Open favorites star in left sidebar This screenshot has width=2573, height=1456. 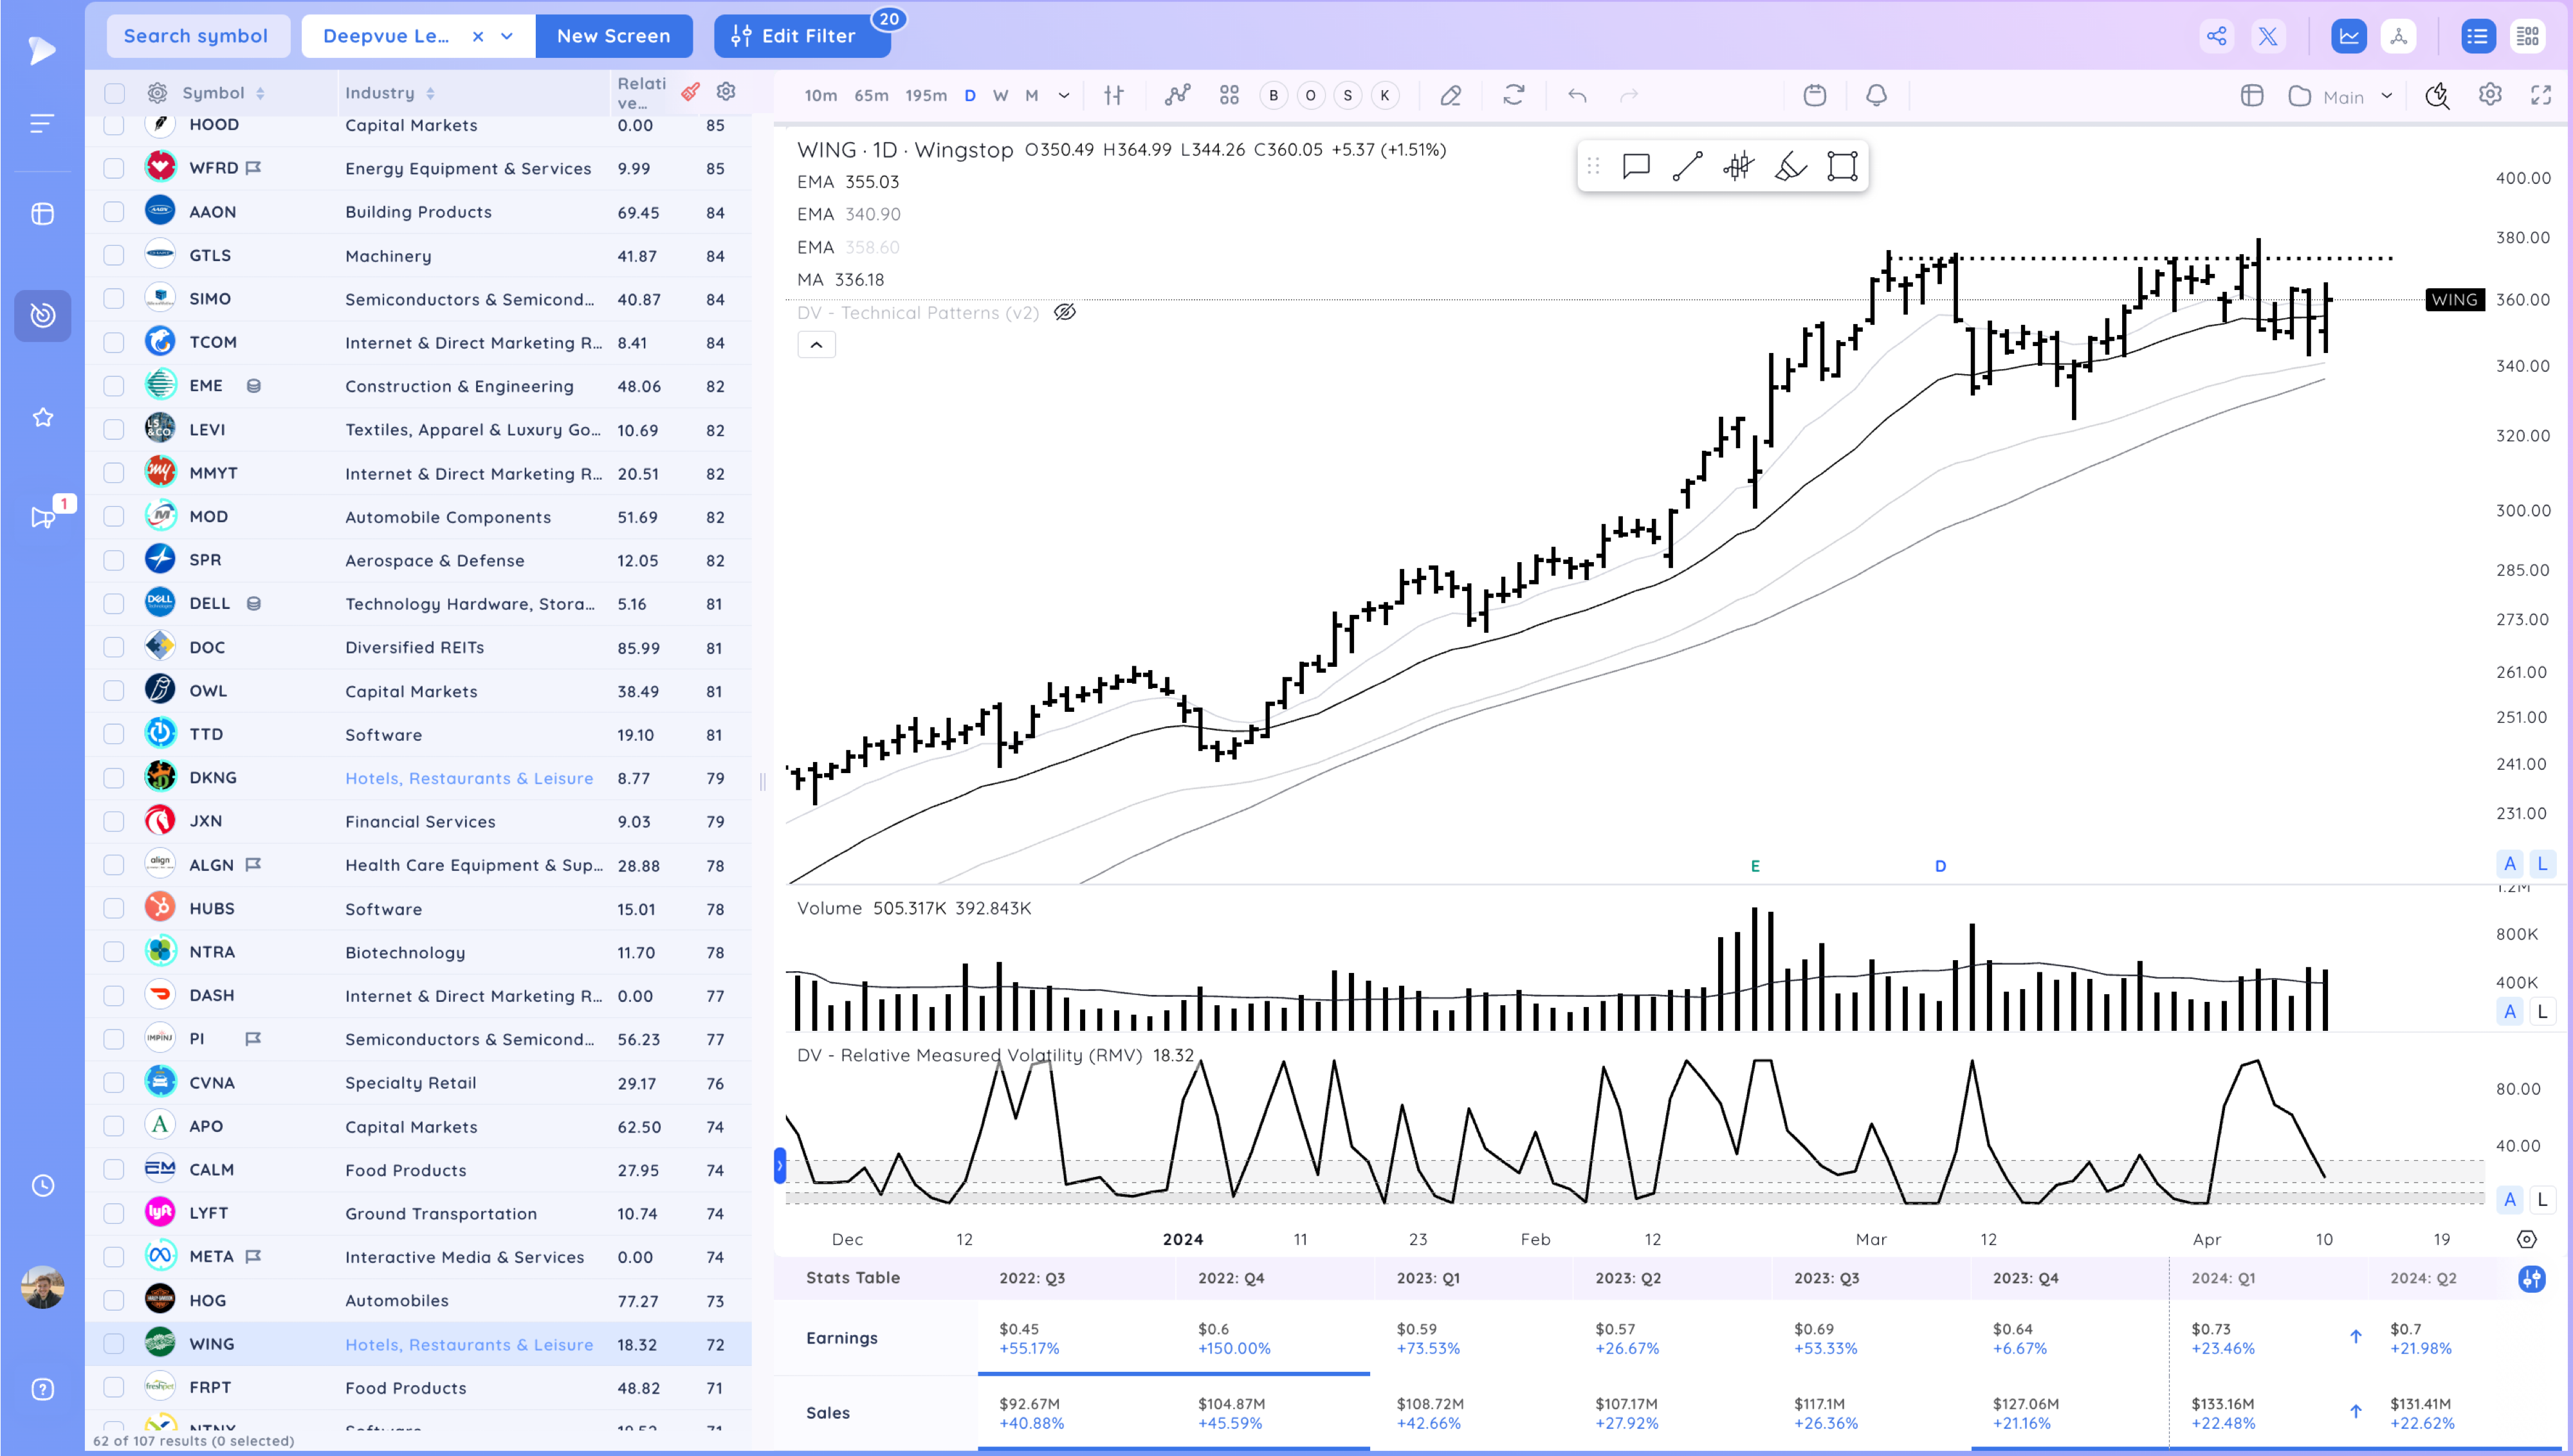click(42, 417)
